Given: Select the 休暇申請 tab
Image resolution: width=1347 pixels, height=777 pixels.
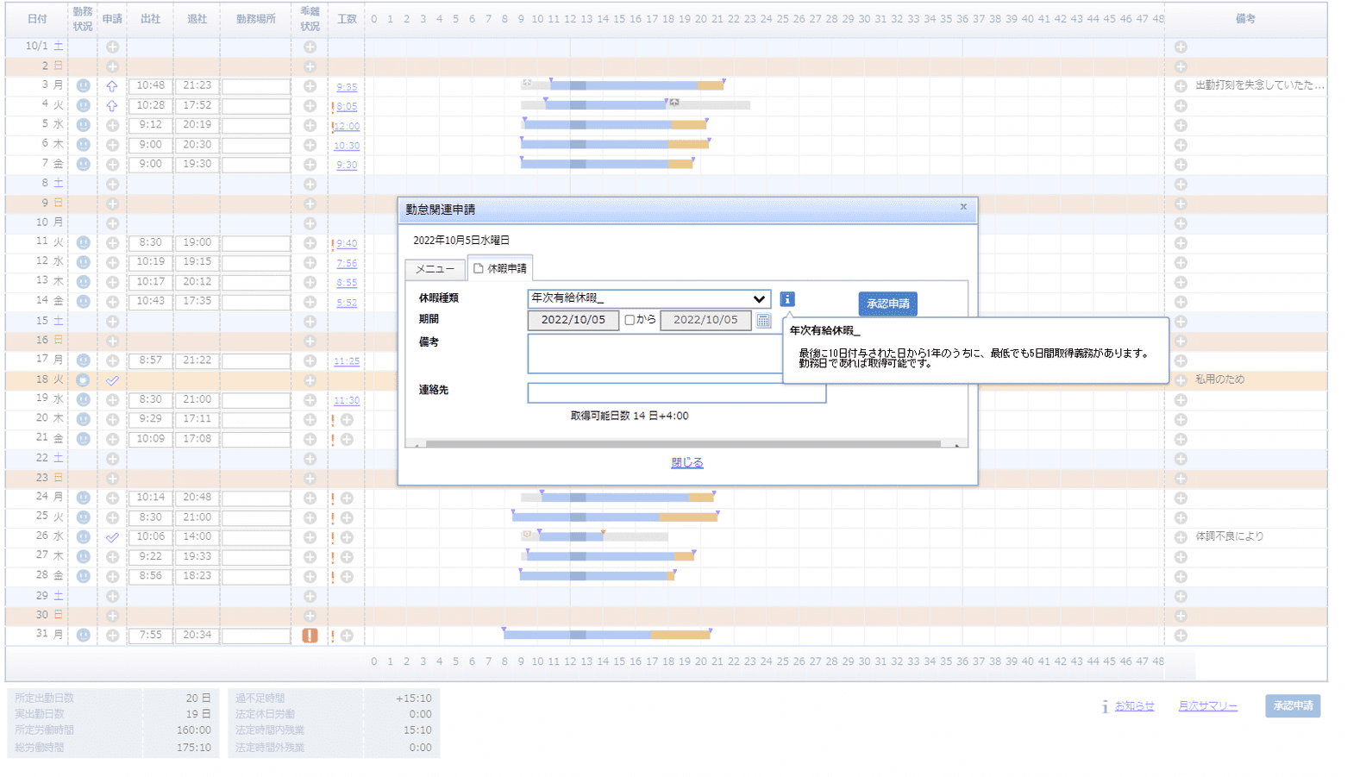Looking at the screenshot, I should click(x=500, y=268).
